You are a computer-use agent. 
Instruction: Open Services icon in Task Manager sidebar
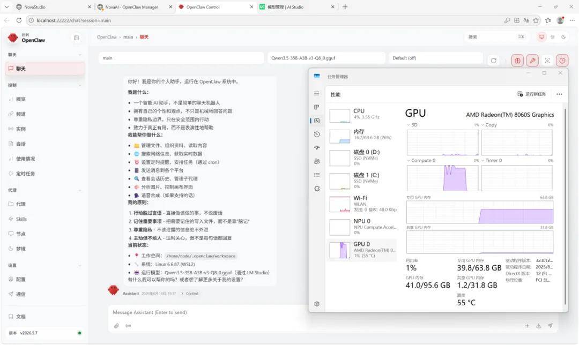pos(317,189)
